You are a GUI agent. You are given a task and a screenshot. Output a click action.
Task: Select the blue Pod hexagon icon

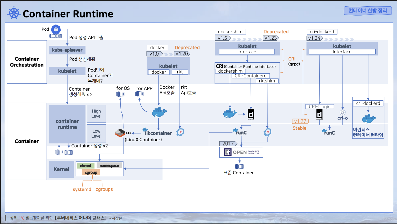click(56, 29)
